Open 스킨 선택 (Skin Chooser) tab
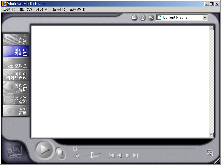The width and height of the screenshot is (221, 165). 16,111
